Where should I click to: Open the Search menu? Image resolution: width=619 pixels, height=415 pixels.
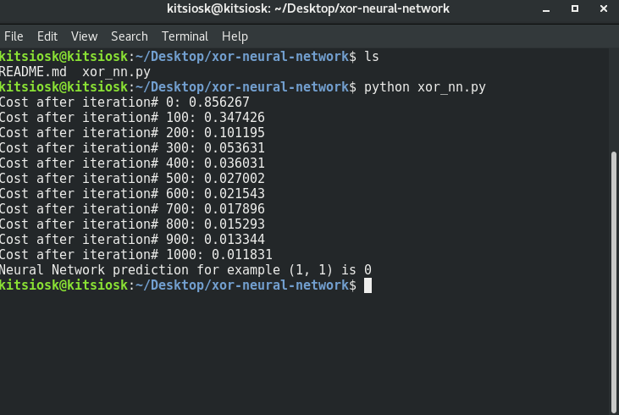pyautogui.click(x=129, y=36)
